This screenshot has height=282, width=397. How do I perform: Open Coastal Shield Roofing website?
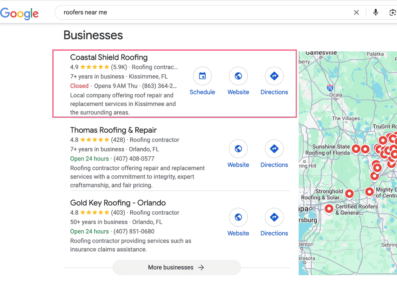pyautogui.click(x=238, y=82)
